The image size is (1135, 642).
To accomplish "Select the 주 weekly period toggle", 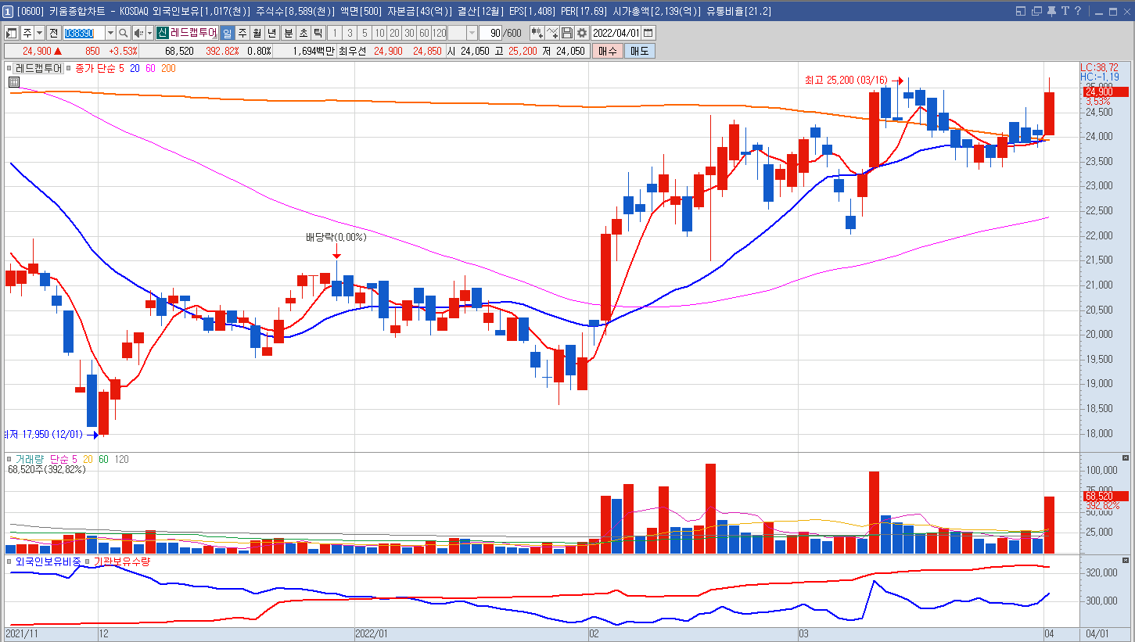I will [x=242, y=33].
